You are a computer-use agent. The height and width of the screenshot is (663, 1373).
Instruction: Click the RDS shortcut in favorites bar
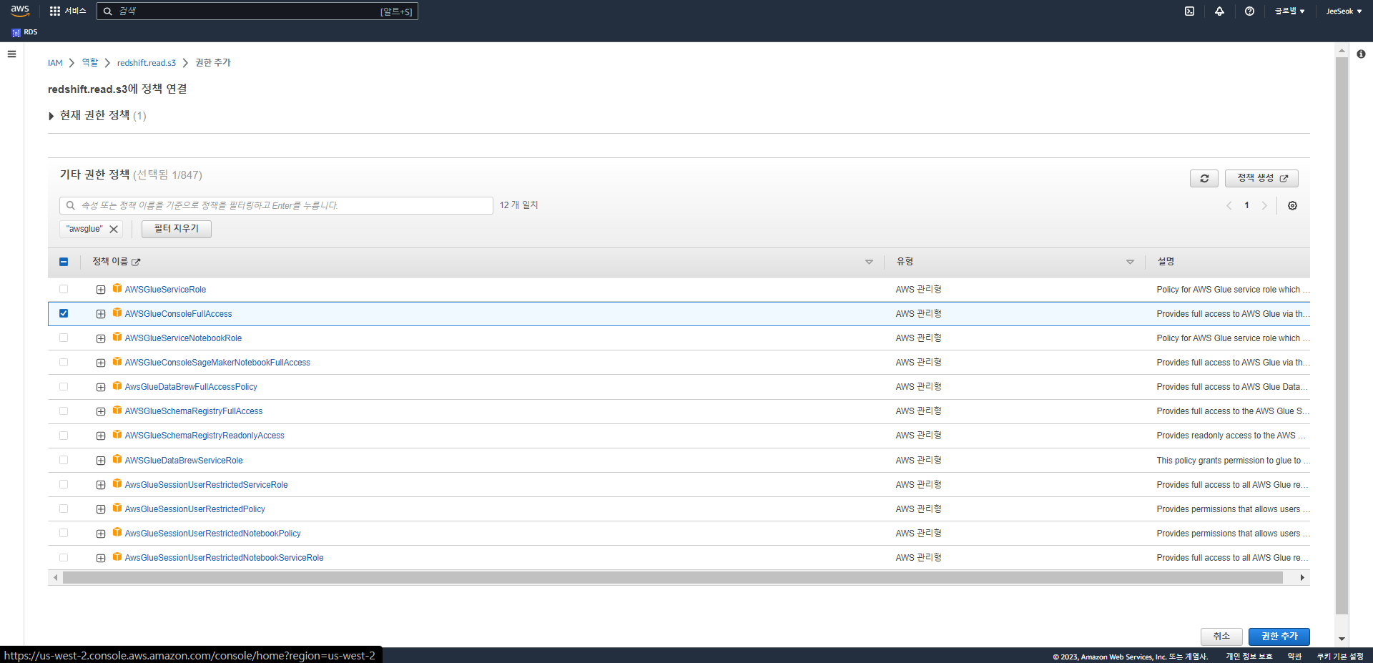click(x=24, y=32)
